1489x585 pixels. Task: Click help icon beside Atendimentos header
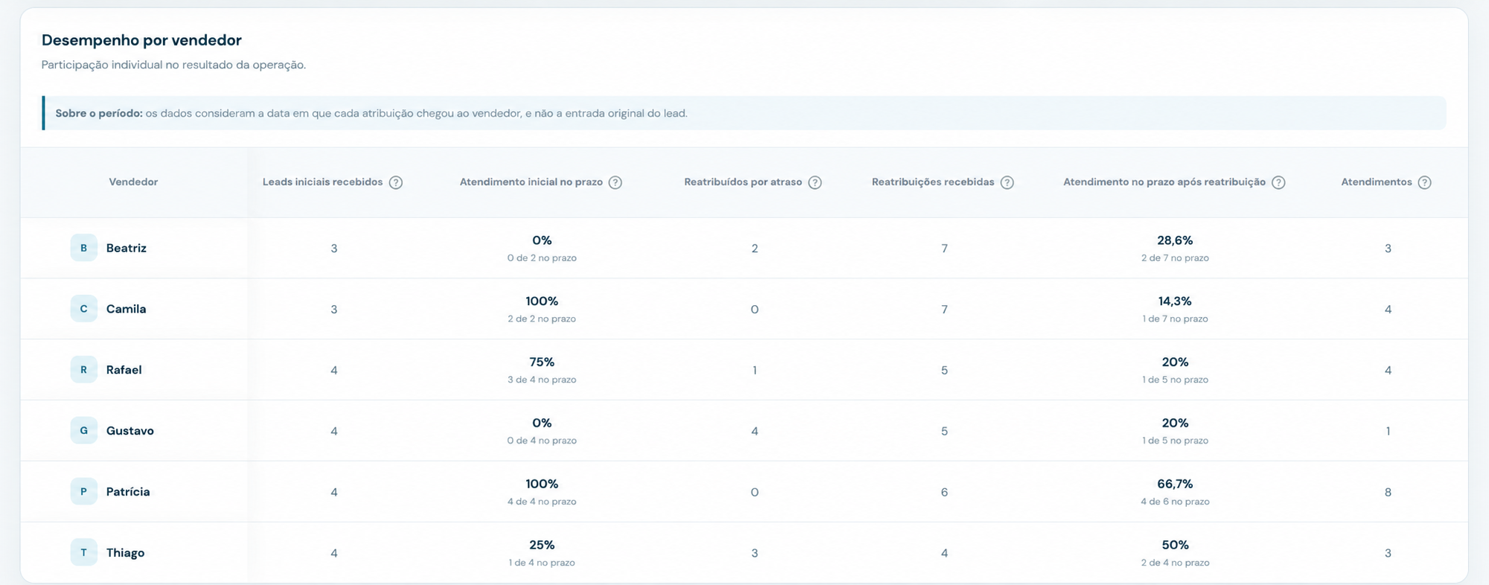[x=1424, y=182]
